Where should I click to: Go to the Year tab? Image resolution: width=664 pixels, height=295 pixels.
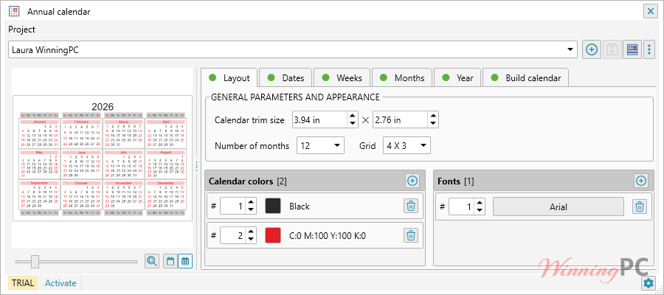457,78
